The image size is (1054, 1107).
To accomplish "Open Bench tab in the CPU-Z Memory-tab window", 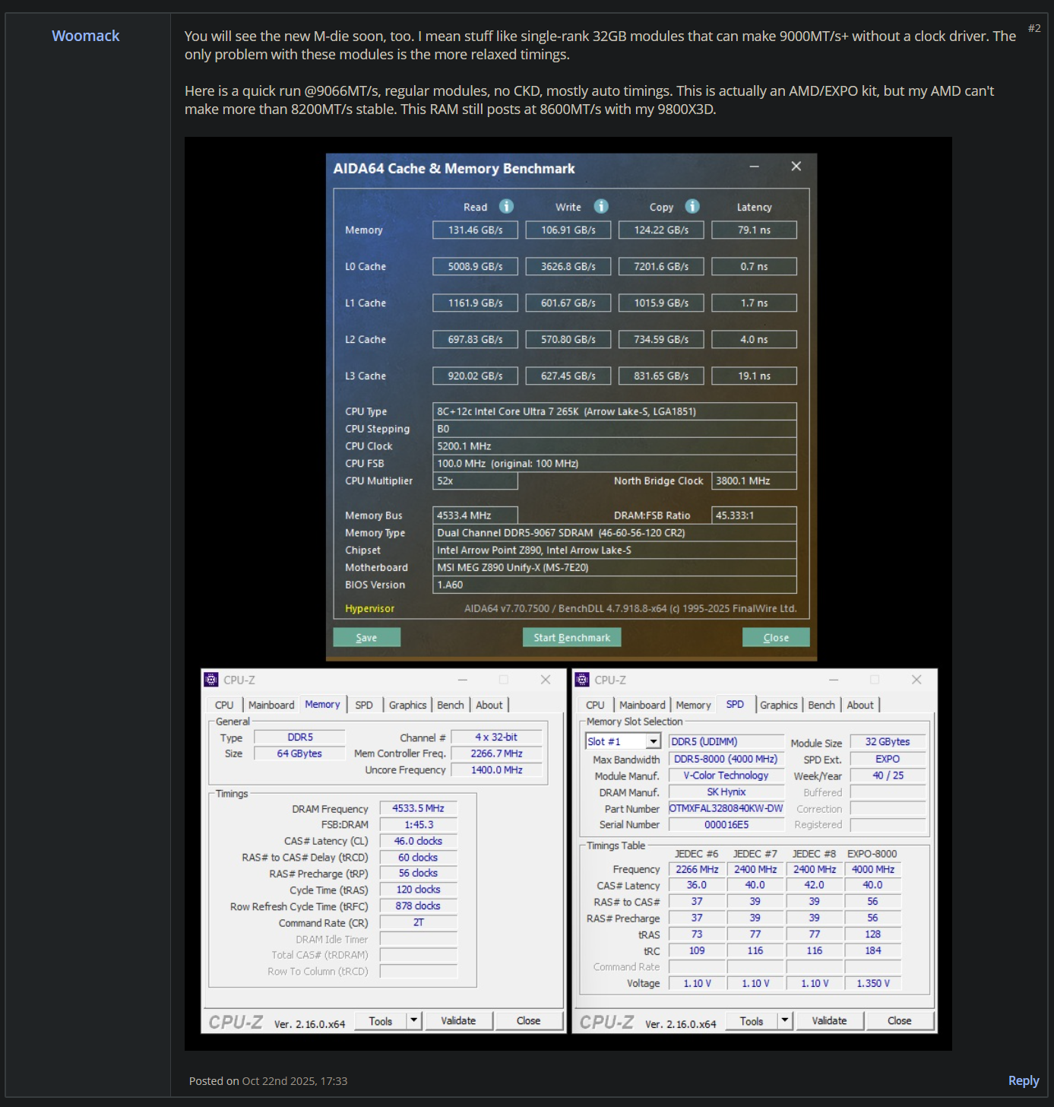I will [451, 705].
